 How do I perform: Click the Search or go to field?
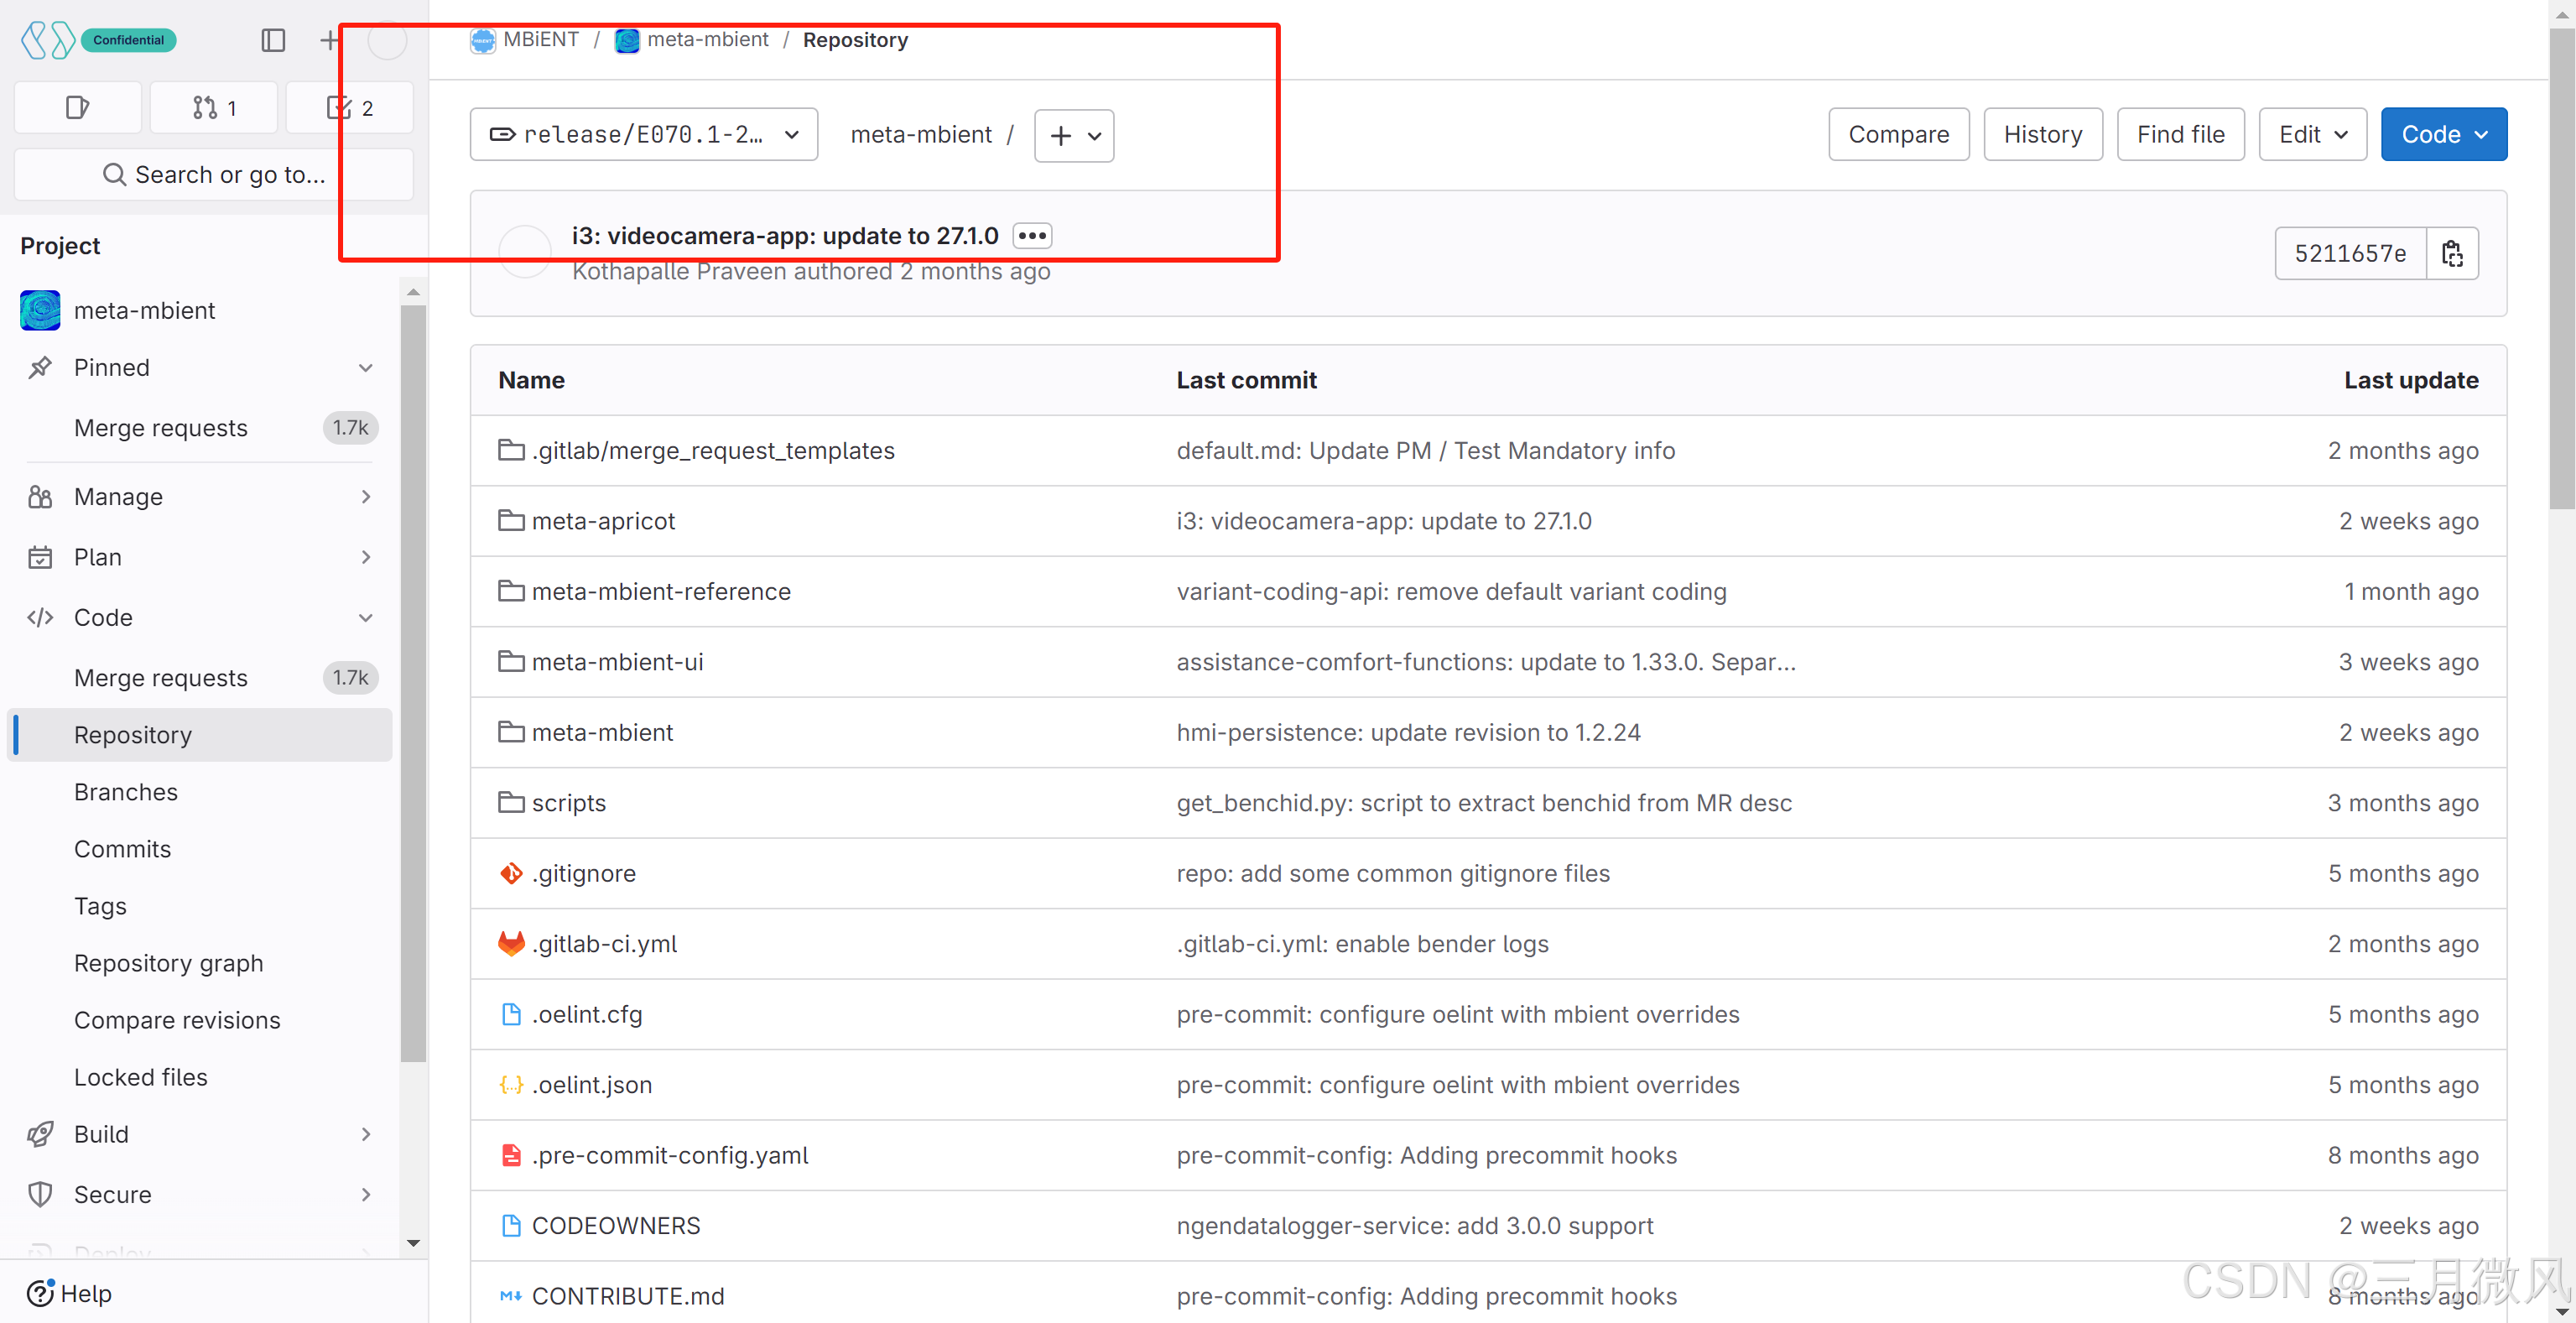point(214,175)
